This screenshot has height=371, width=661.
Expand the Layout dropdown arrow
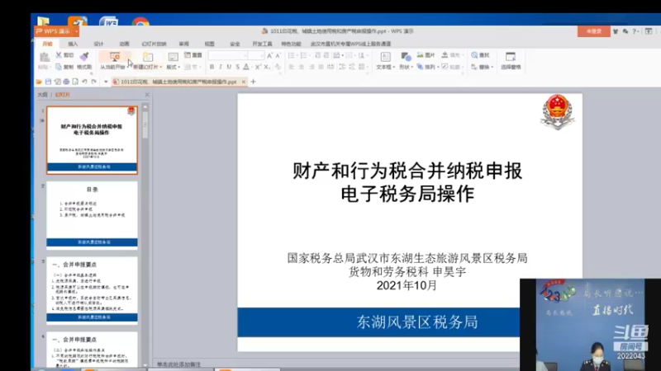[179, 68]
